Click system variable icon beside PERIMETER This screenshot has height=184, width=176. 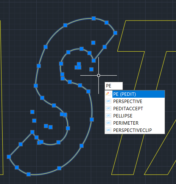109,123
